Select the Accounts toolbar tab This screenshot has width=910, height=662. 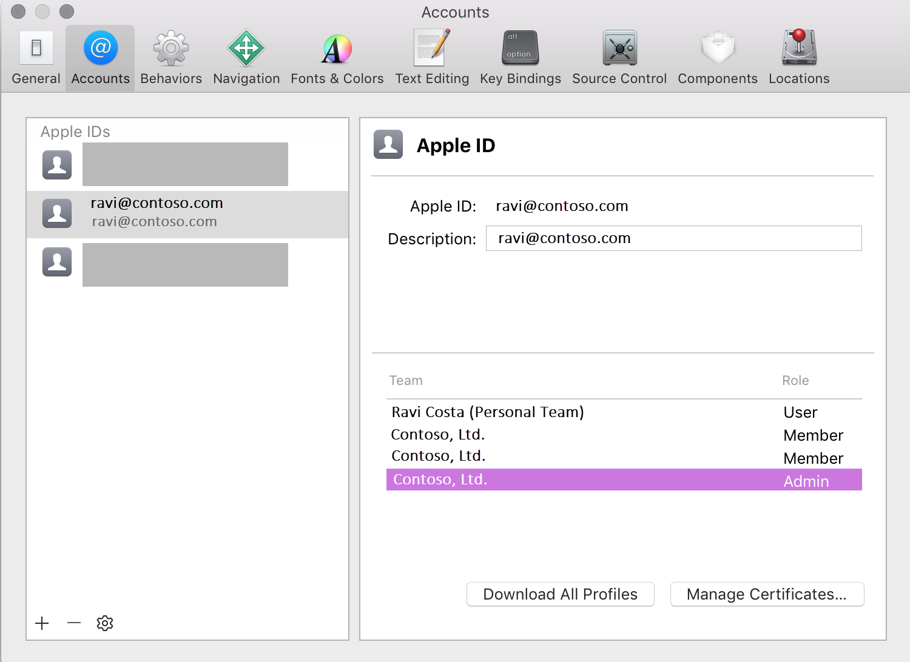[x=100, y=58]
